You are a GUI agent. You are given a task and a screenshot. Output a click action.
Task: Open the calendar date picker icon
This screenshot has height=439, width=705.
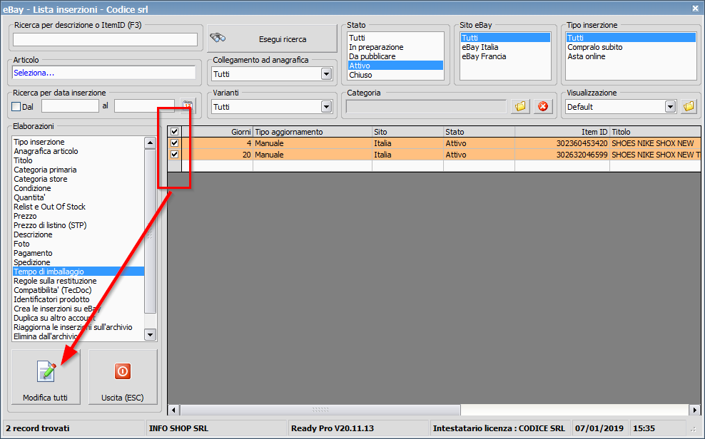tap(187, 106)
